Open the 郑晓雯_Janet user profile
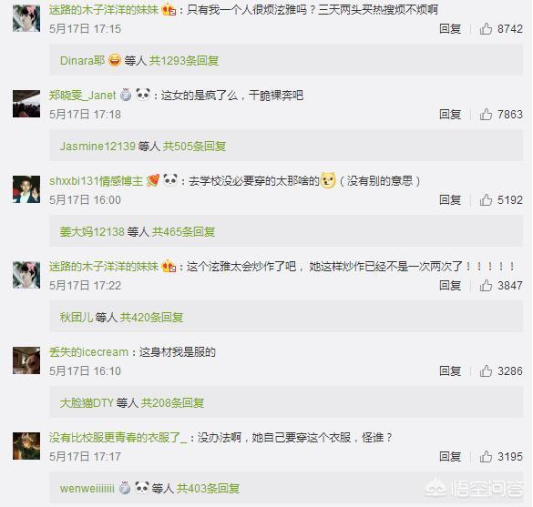This screenshot has height=507, width=533. tap(83, 95)
